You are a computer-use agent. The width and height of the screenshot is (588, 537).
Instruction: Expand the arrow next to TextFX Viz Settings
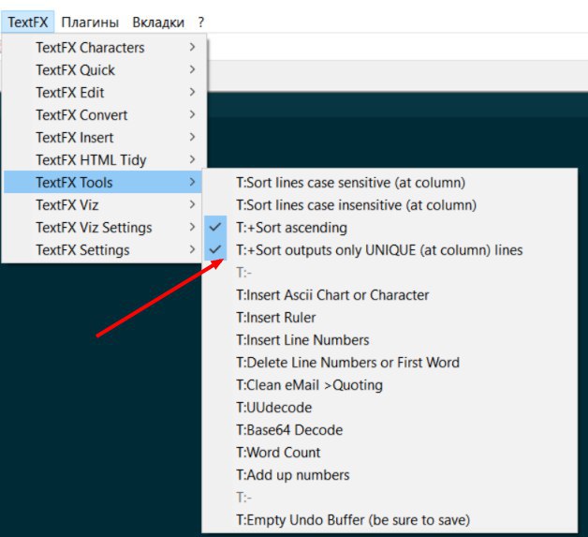pyautogui.click(x=192, y=227)
